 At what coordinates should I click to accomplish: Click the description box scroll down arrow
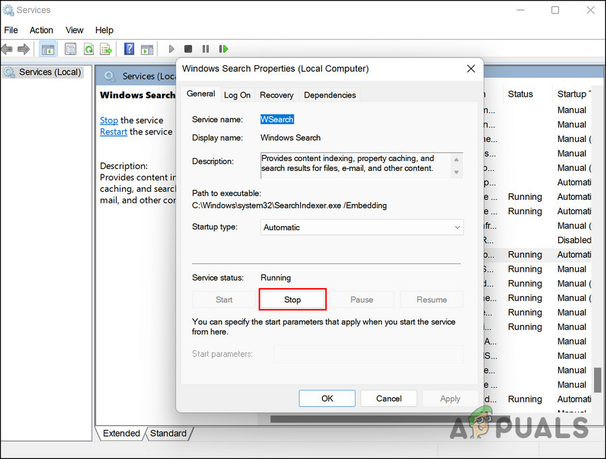pyautogui.click(x=457, y=172)
